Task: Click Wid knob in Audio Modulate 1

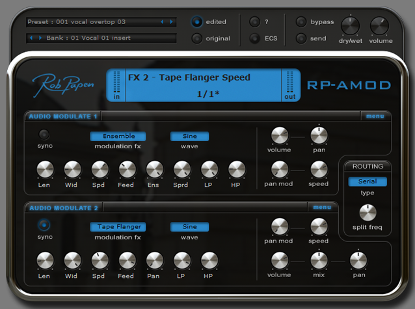Action: point(72,169)
